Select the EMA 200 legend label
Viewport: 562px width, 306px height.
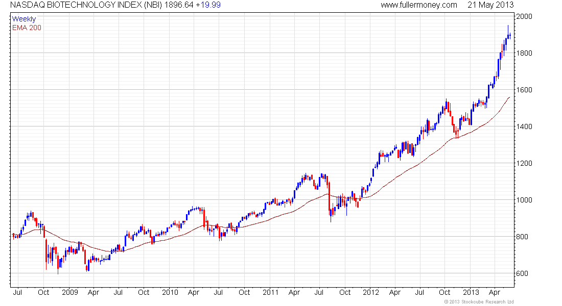(27, 28)
